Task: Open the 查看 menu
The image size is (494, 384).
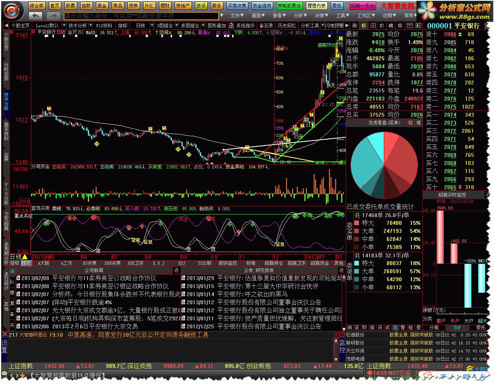Action: click(x=279, y=16)
